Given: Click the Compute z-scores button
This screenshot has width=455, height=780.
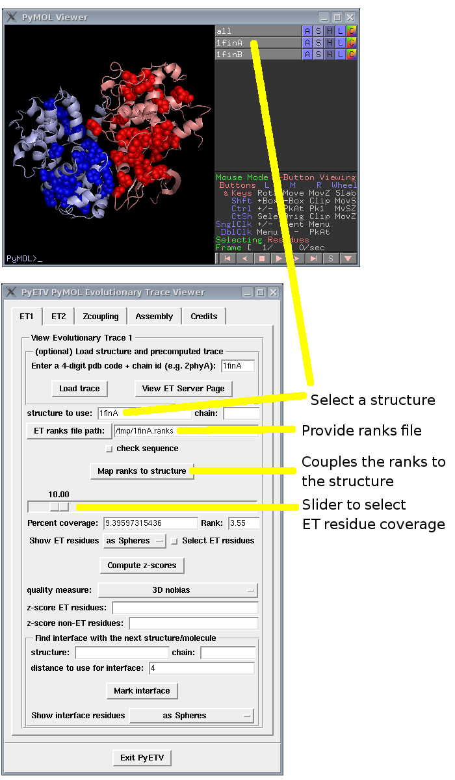Looking at the screenshot, I should click(142, 565).
